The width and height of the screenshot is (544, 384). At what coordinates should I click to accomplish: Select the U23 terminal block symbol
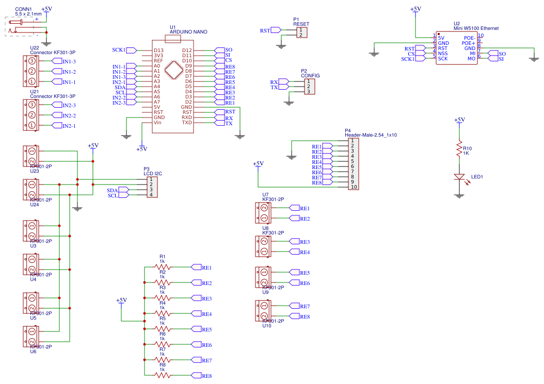[30, 156]
